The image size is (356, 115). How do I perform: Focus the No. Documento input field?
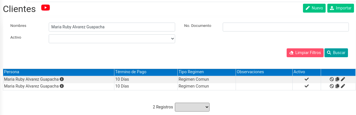pos(286,27)
